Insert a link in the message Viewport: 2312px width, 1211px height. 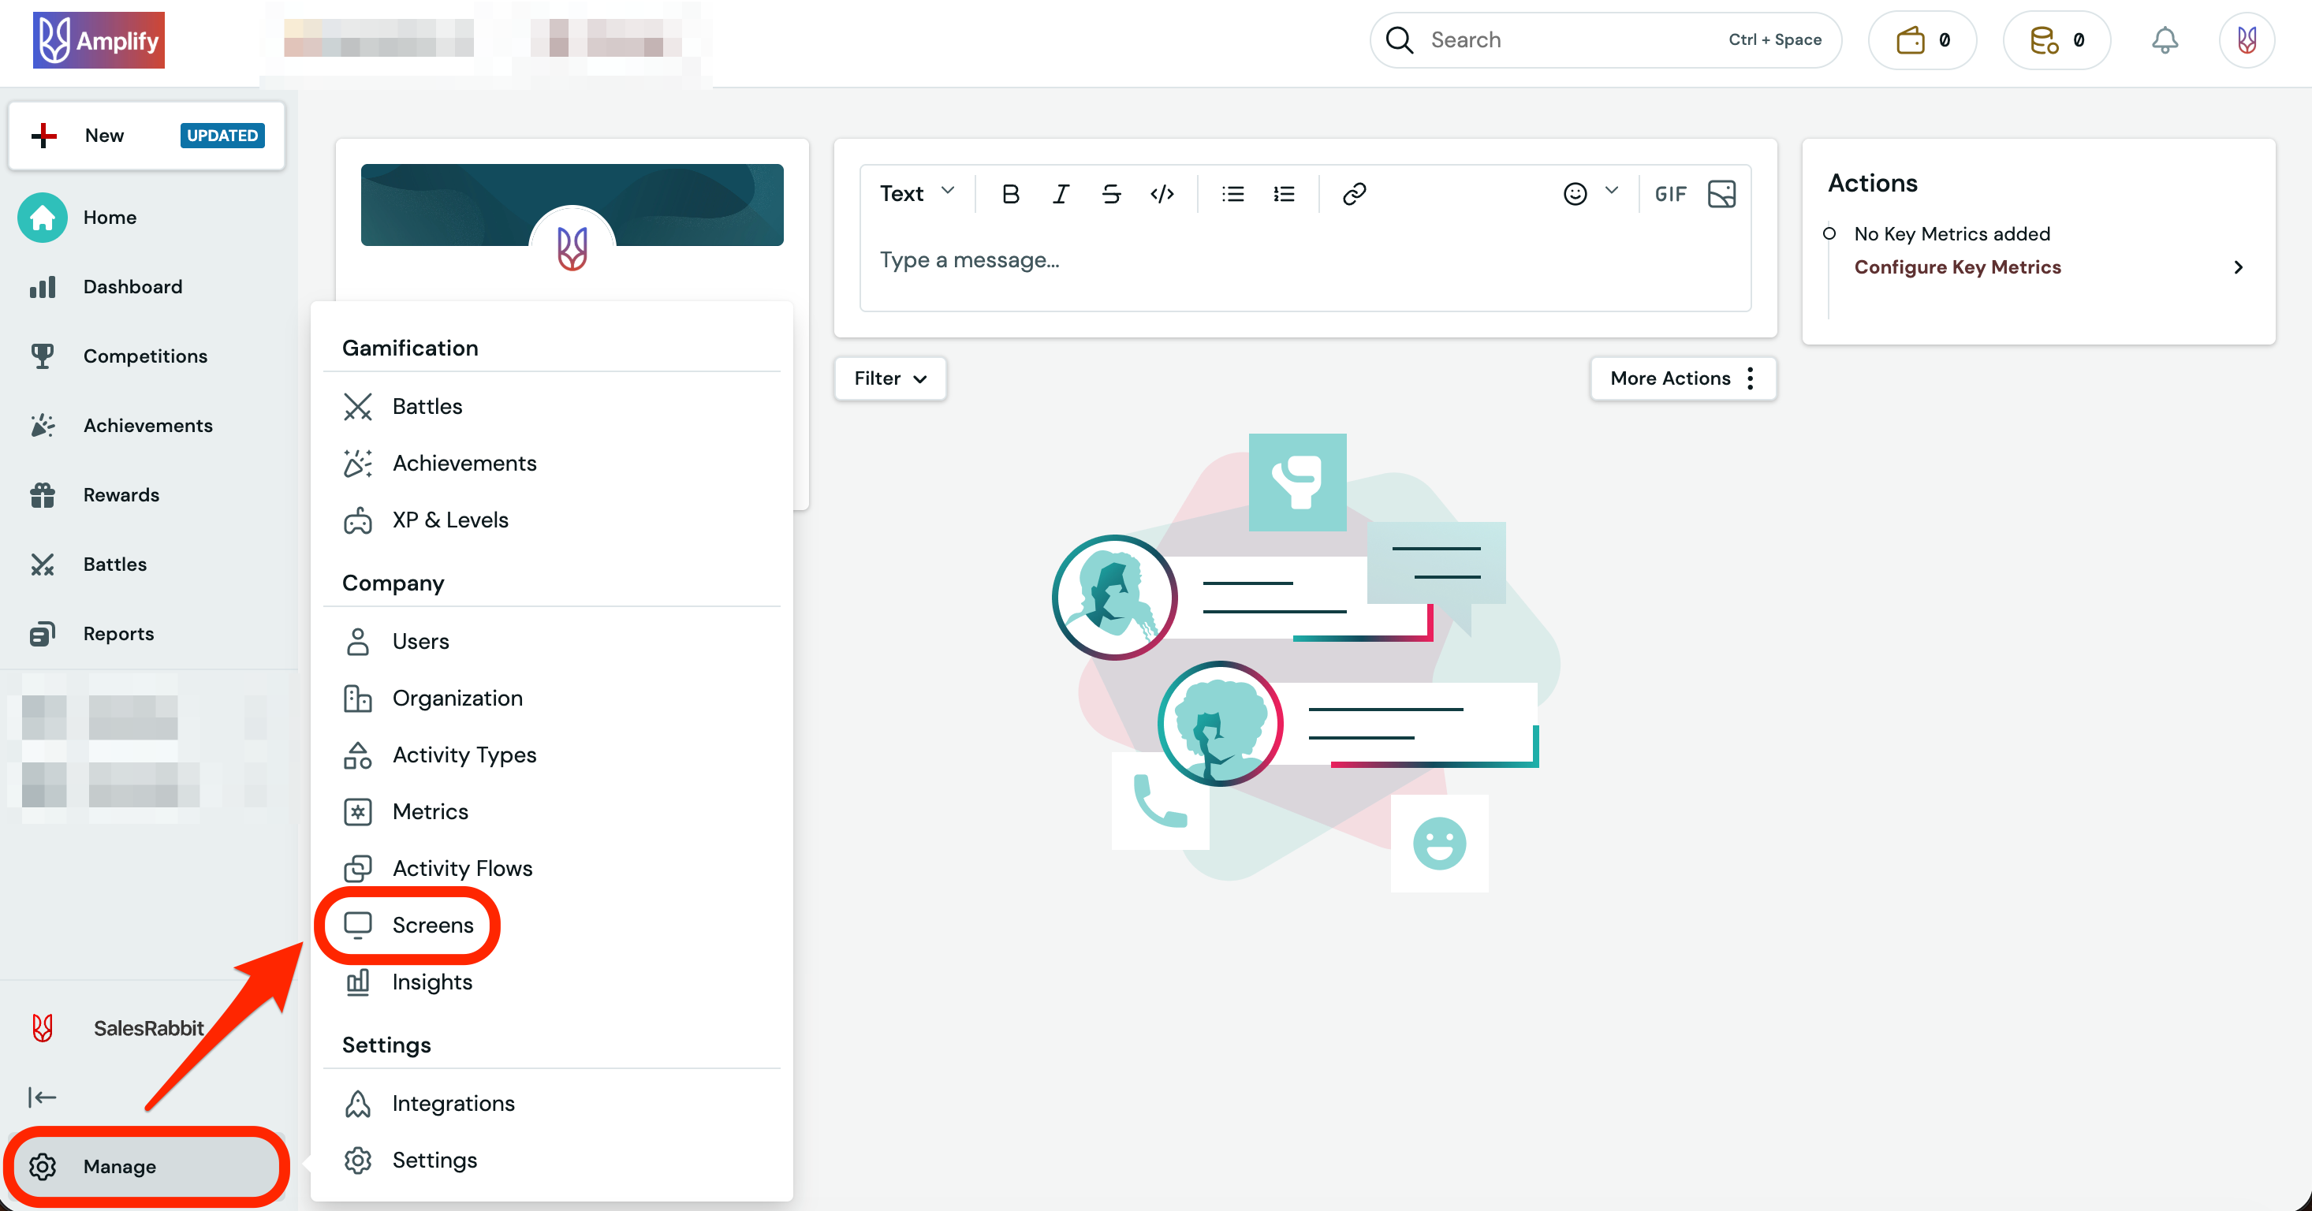click(x=1353, y=194)
